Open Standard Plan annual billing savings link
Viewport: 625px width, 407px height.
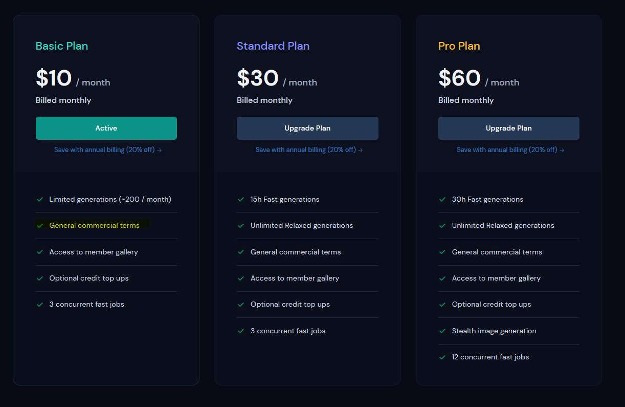coord(309,150)
